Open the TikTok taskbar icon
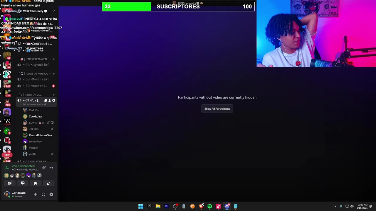 218,206
